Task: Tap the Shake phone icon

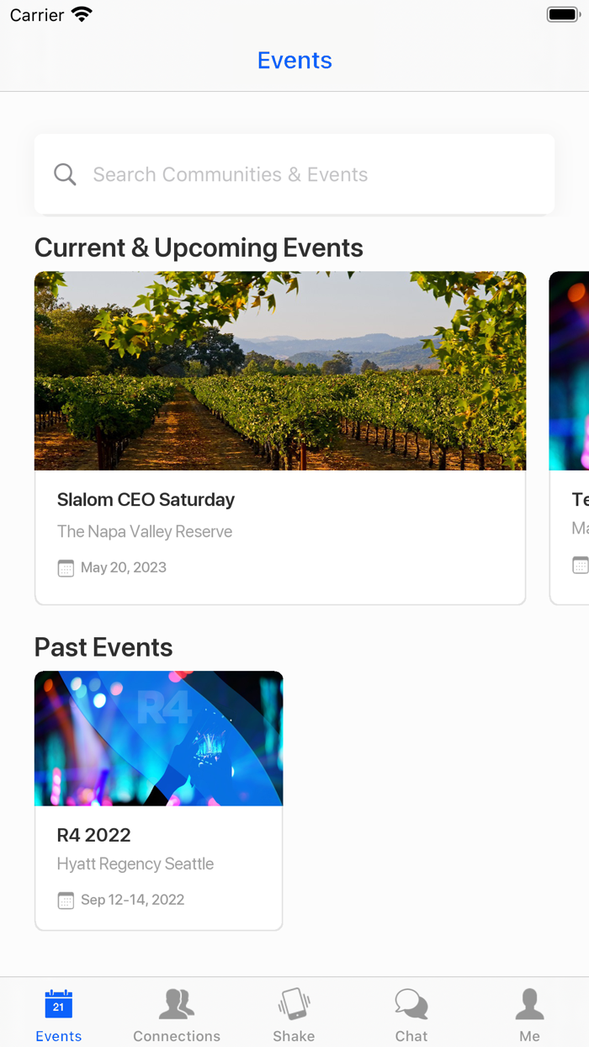Action: (294, 1002)
